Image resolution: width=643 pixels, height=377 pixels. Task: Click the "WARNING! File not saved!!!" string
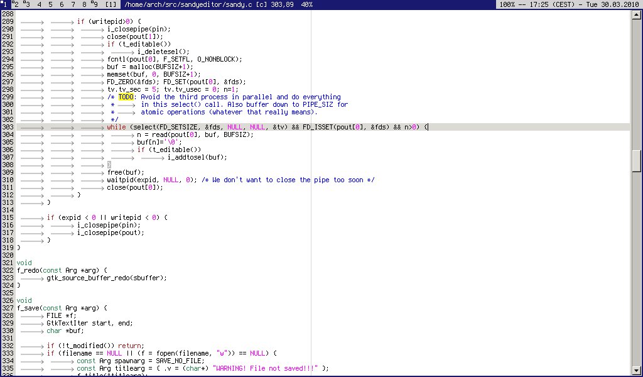tap(266, 369)
